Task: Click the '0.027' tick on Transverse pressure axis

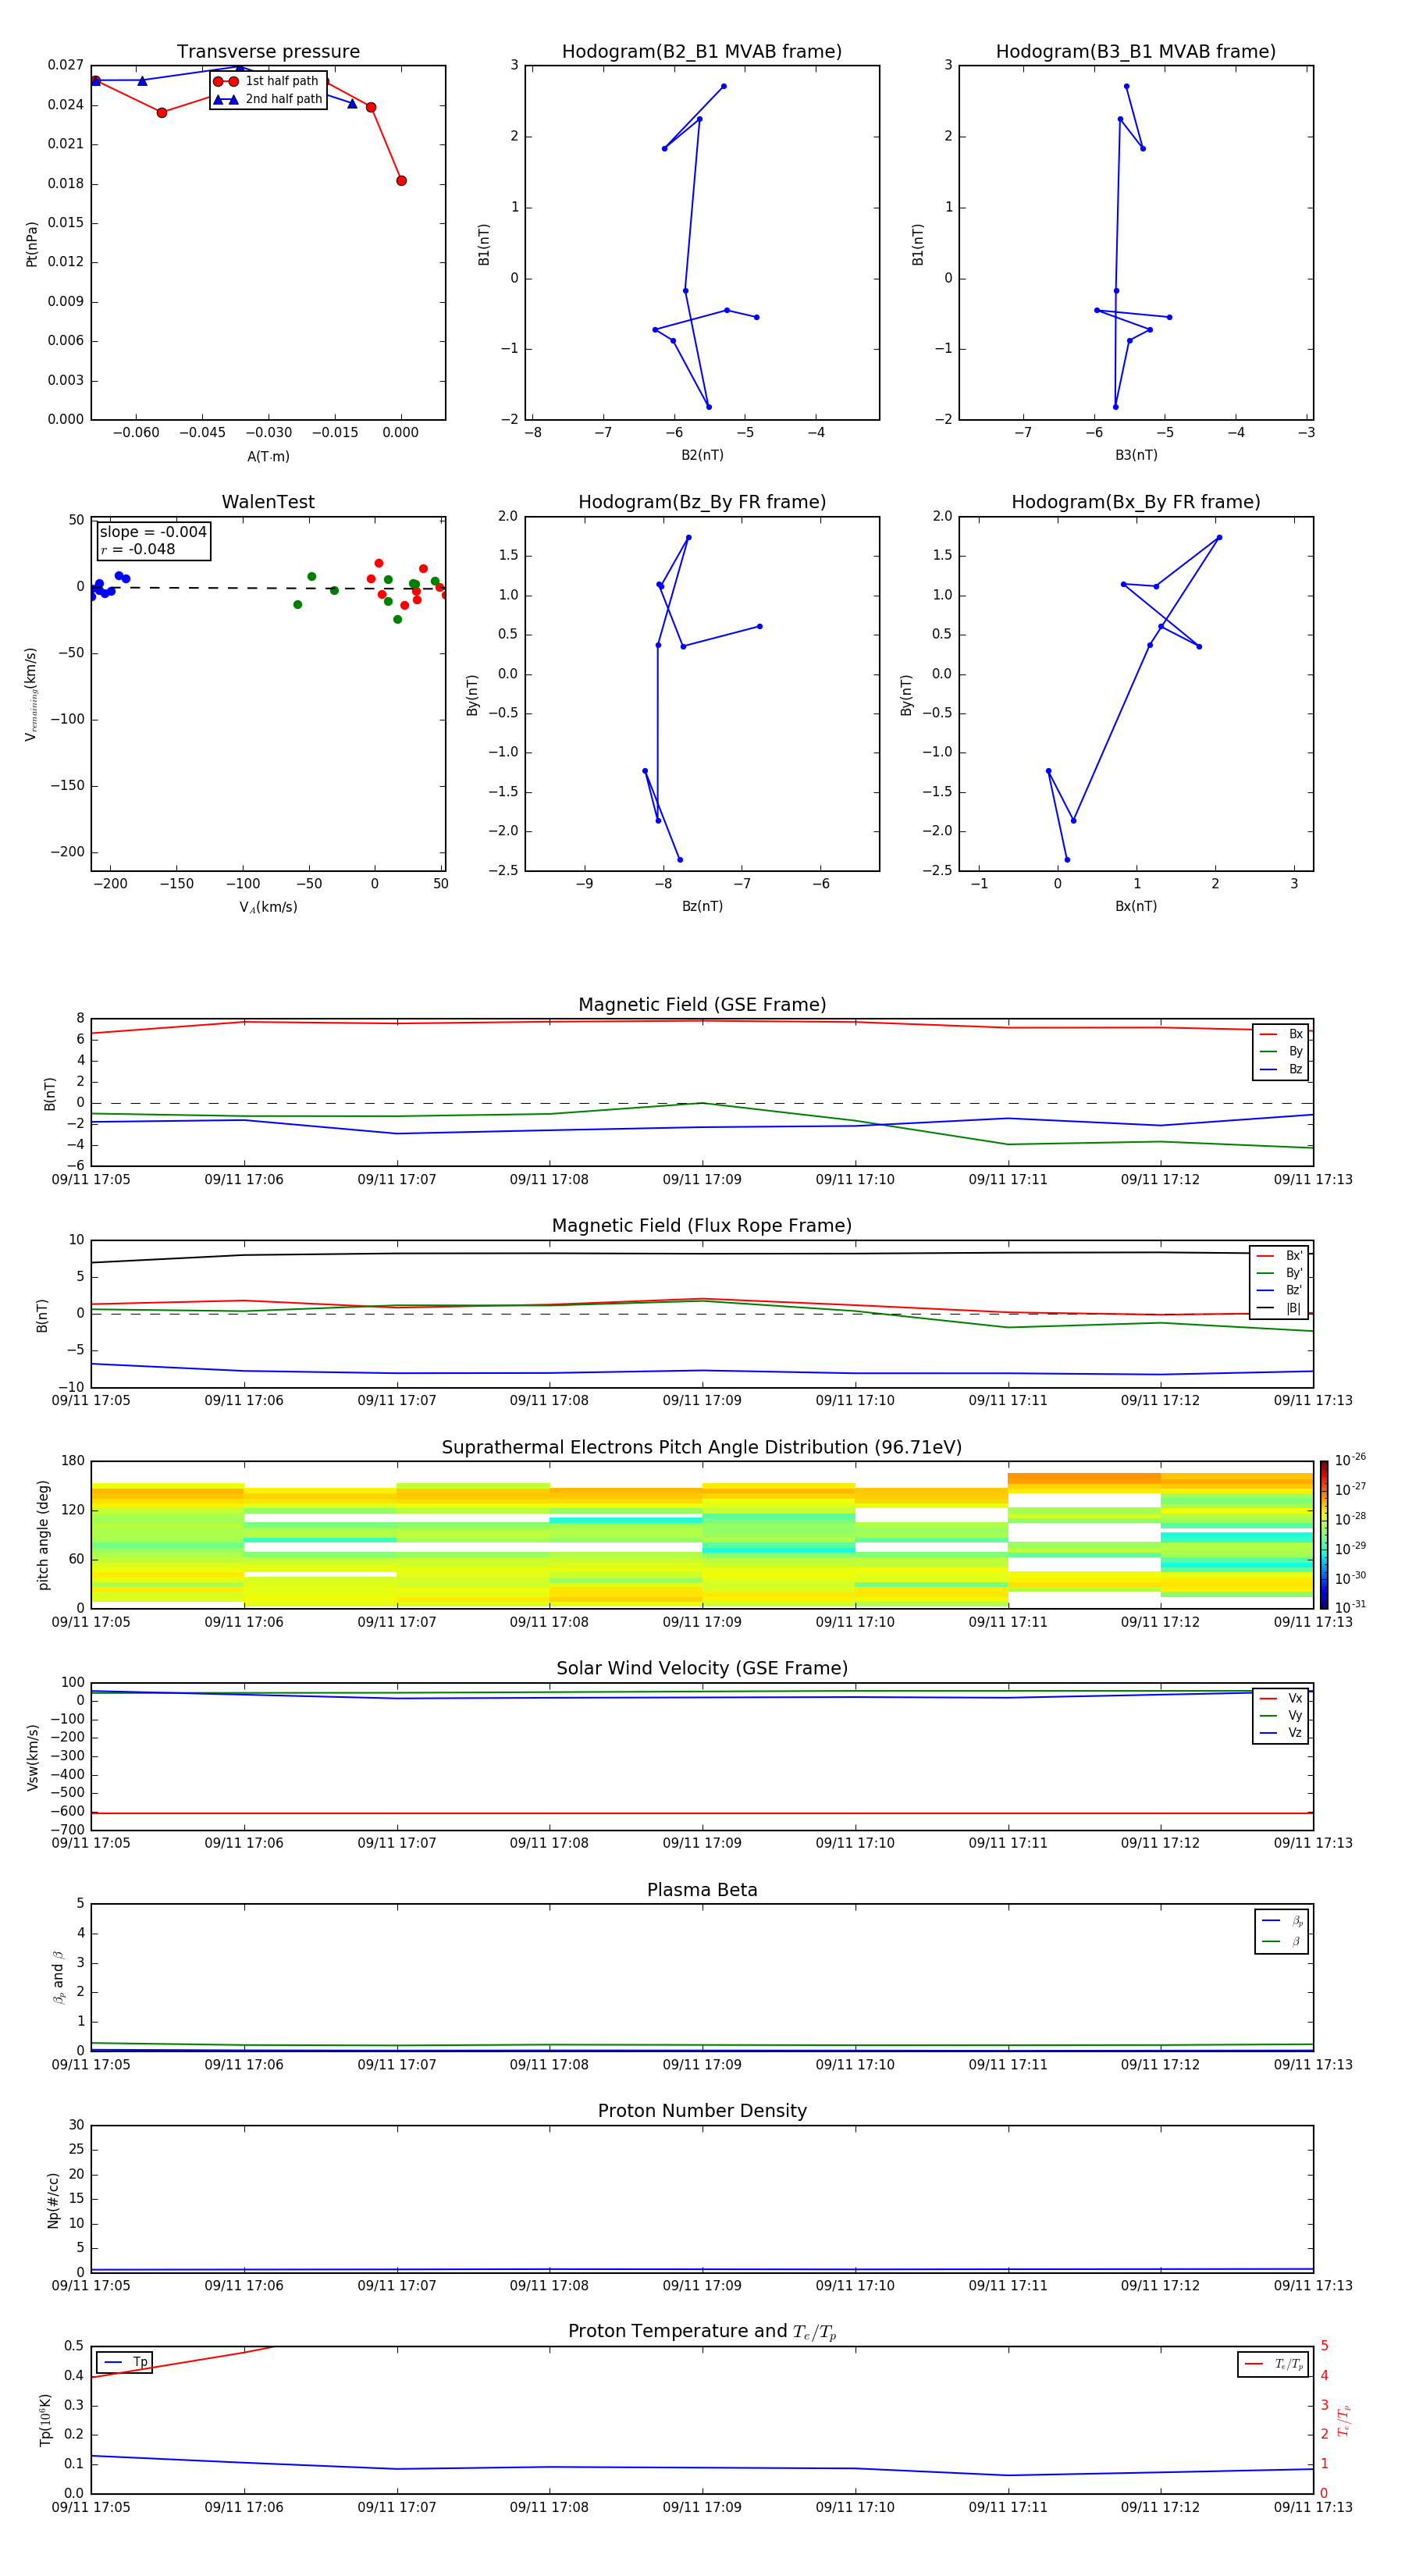Action: (65, 65)
